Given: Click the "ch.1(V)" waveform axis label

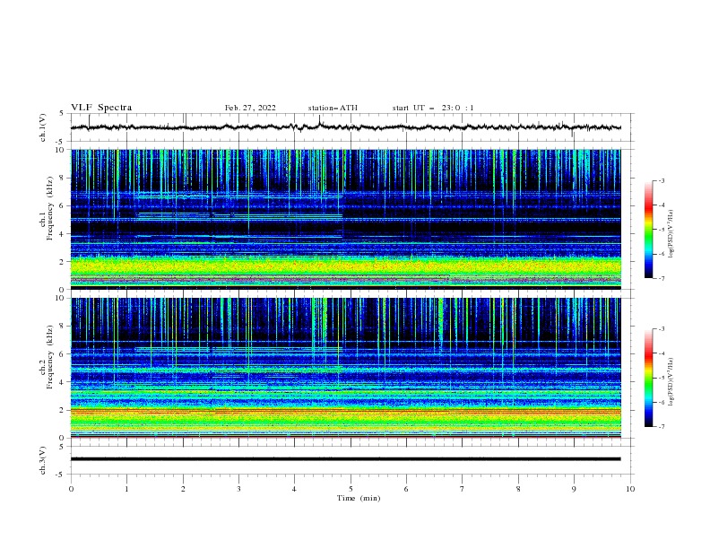Looking at the screenshot, I should (x=43, y=127).
